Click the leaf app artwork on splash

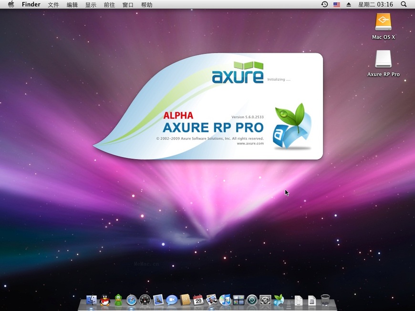click(x=292, y=126)
